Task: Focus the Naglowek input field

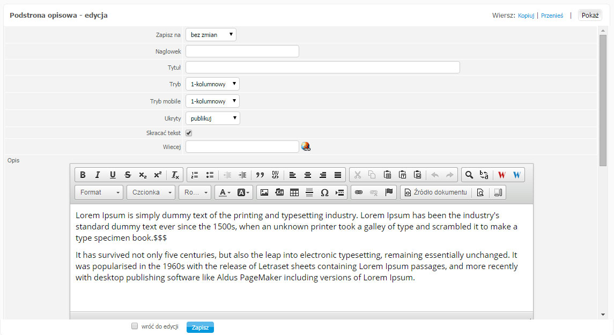Action: (242, 51)
